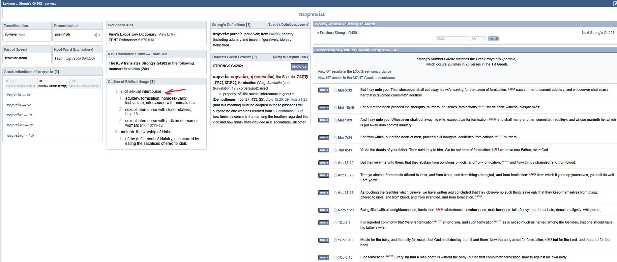Jump to Scripture Index in Thayer's
Viewport: 617px width, 262px height.
[x=291, y=57]
